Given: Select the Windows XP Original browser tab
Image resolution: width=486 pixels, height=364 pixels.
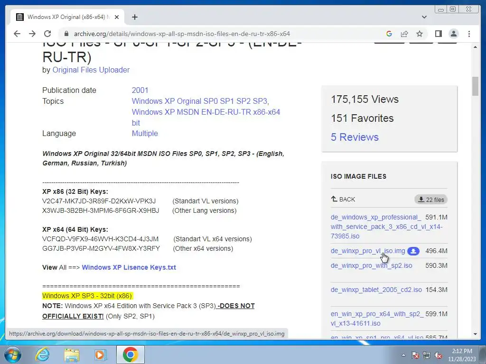Looking at the screenshot, I should (67, 17).
